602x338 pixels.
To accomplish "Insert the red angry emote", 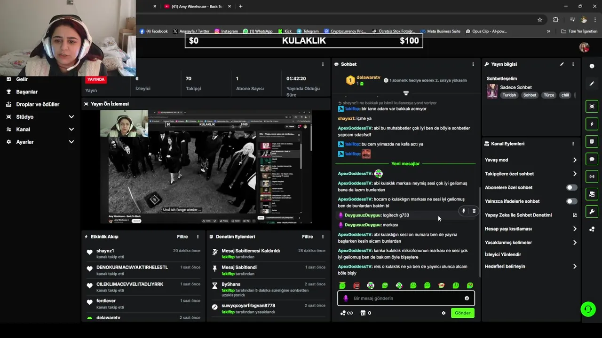I will tap(356, 285).
